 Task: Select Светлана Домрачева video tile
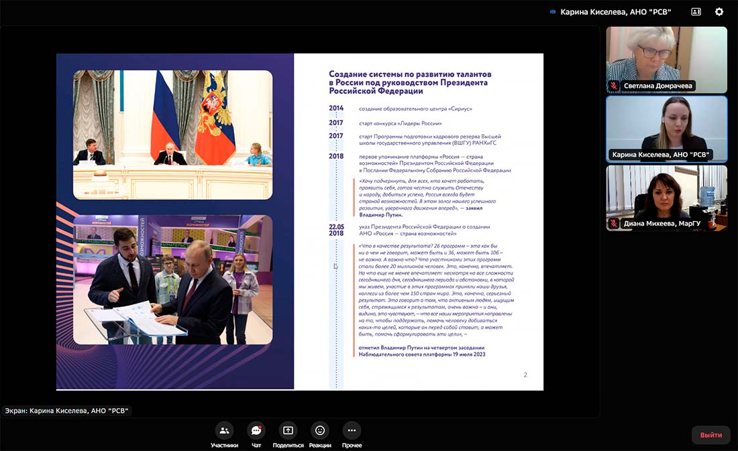666,60
